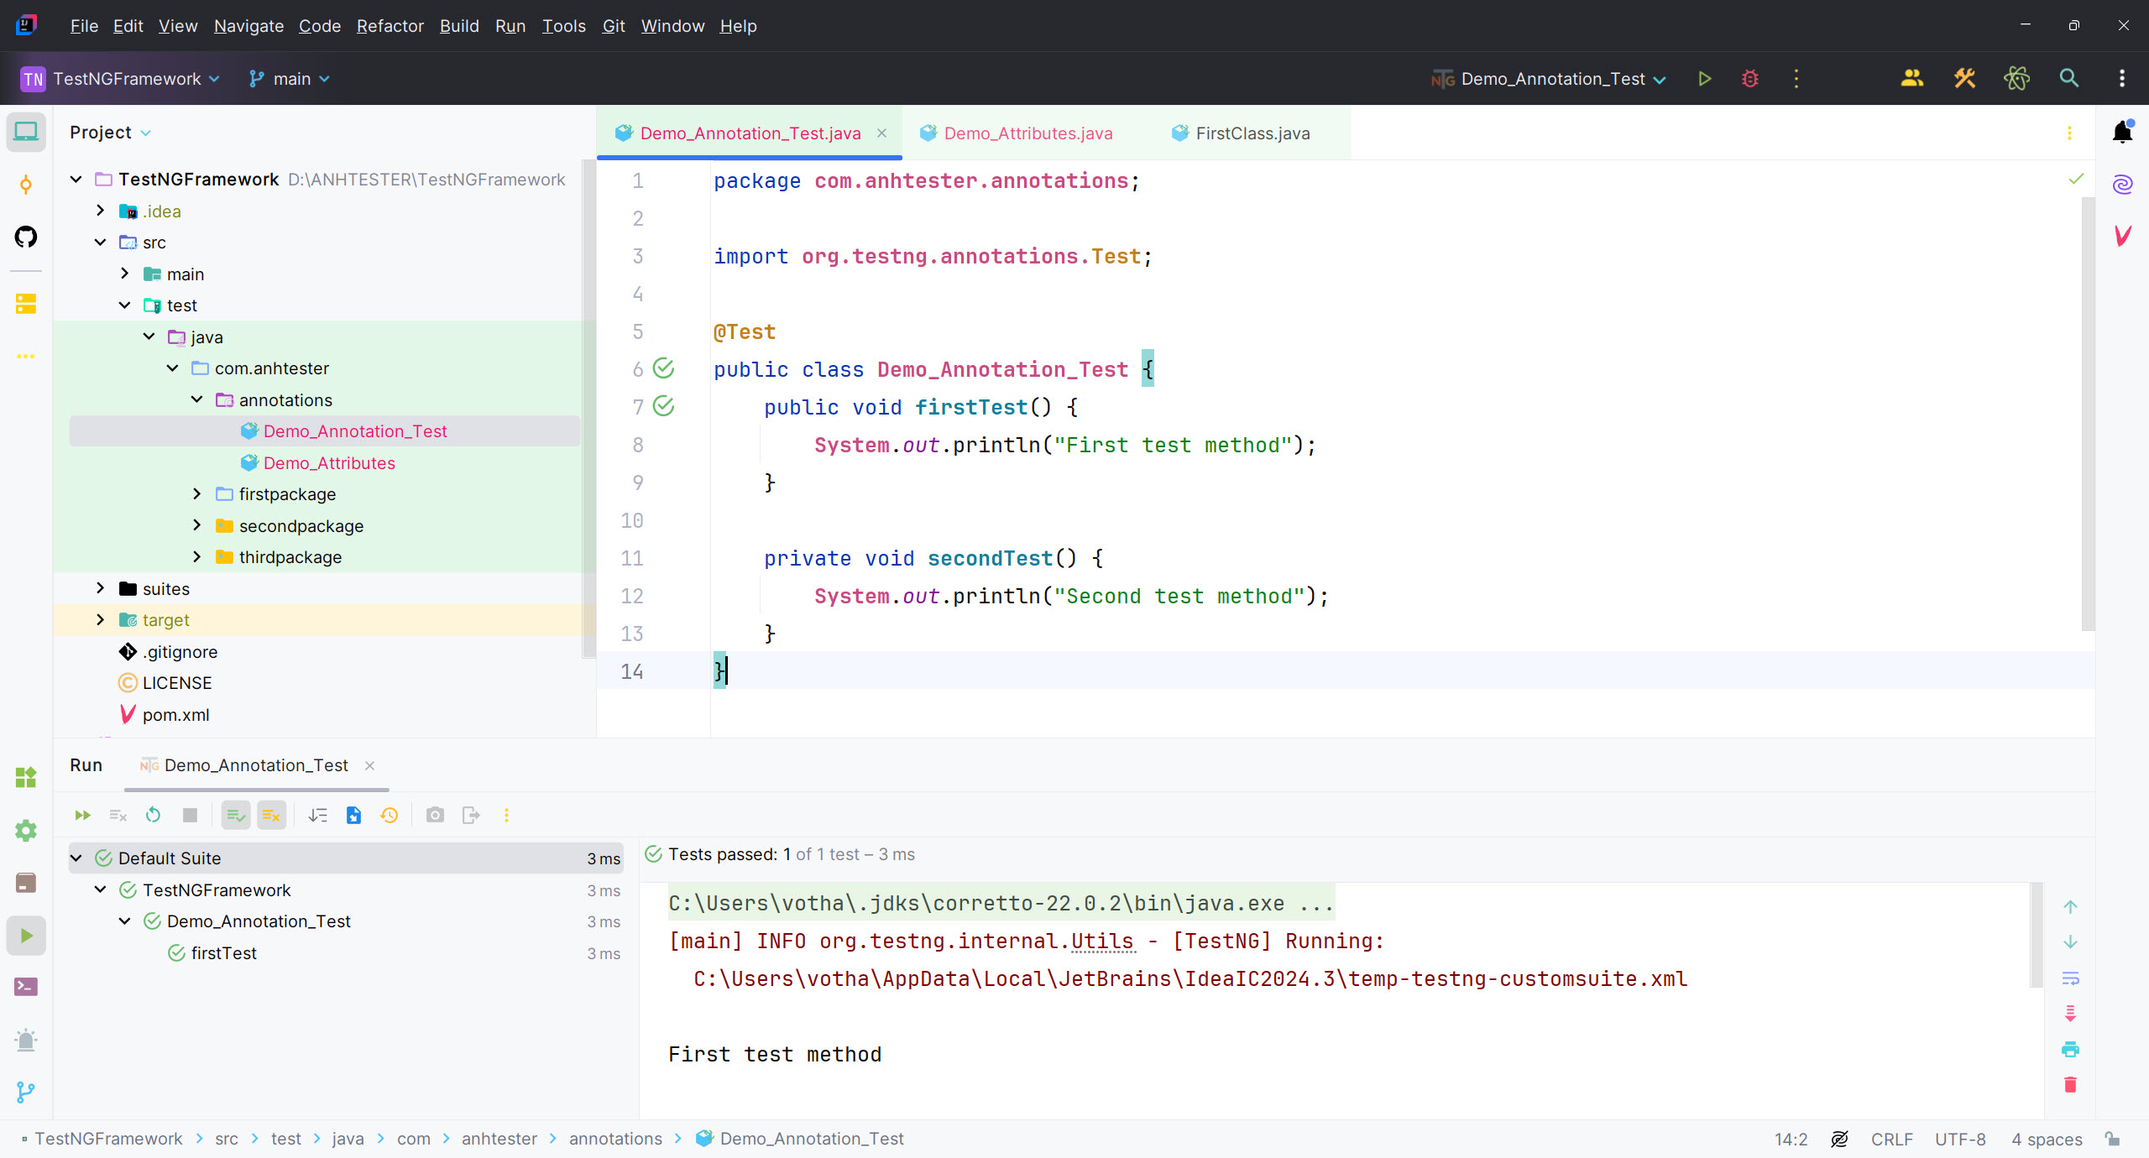Open the Git menu
This screenshot has width=2149, height=1158.
[614, 26]
